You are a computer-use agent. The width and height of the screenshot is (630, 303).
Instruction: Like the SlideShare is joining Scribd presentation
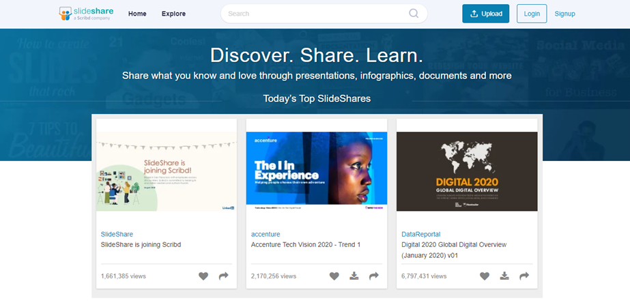pos(203,276)
